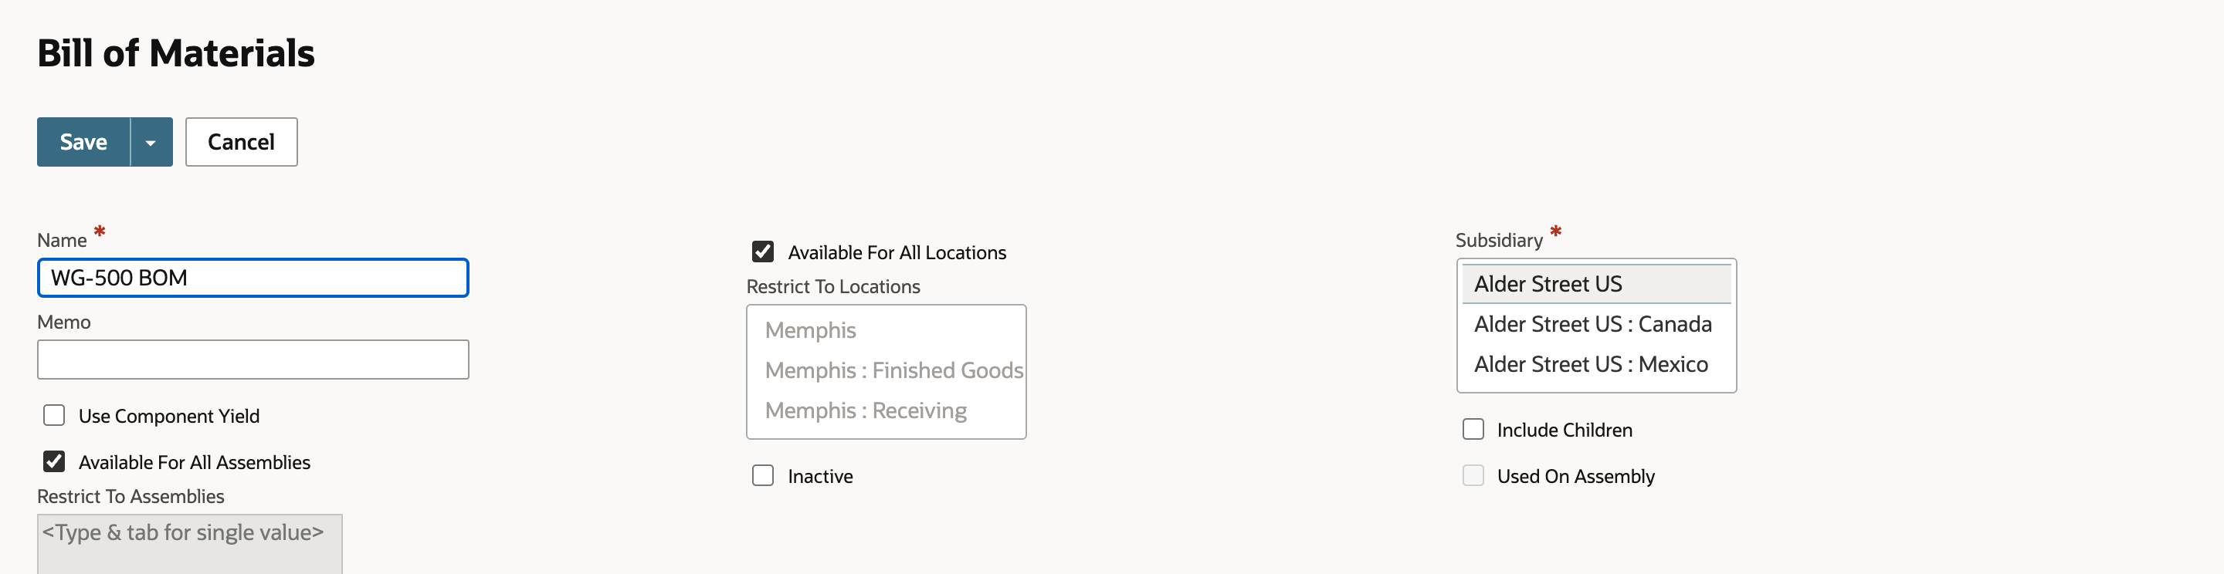Click into the Memo text field
The image size is (2224, 574).
click(253, 359)
